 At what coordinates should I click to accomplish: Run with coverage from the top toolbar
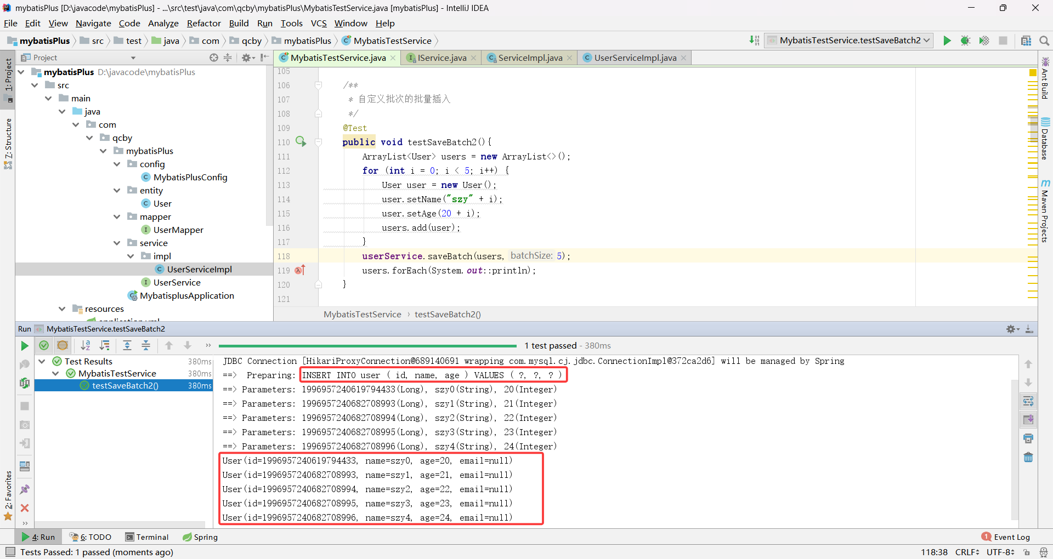(x=984, y=41)
